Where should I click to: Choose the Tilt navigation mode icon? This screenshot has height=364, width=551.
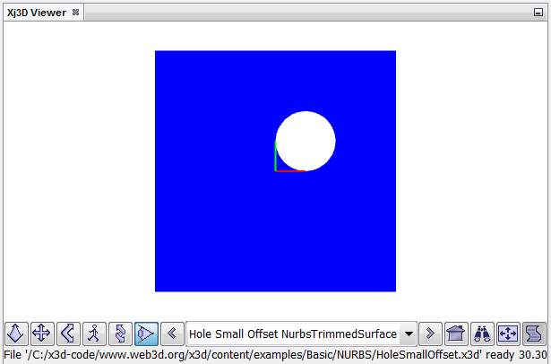tap(67, 334)
